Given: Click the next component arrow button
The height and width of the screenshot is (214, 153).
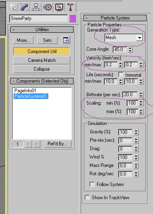Looking at the screenshot, I should pyautogui.click(x=36, y=144).
